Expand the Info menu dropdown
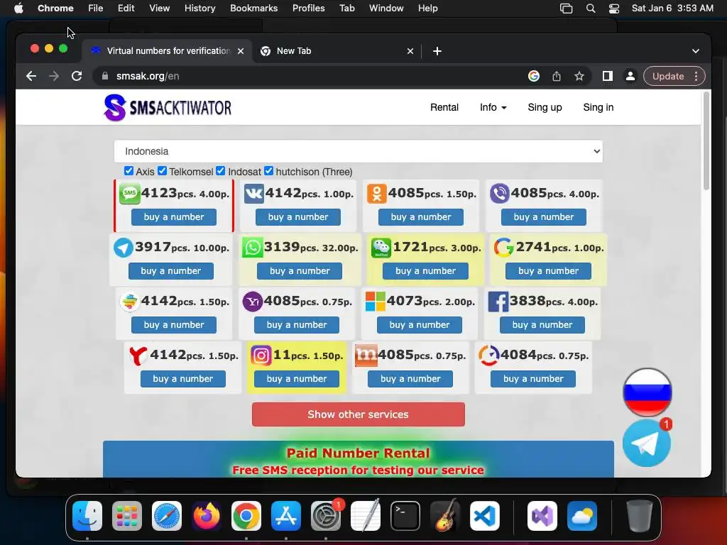 [493, 108]
